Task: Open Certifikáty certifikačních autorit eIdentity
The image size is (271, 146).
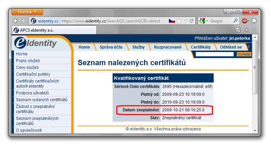Action: [38, 84]
